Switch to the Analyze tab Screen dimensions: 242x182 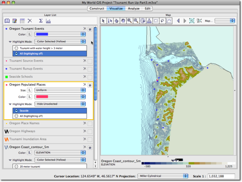(x=134, y=8)
